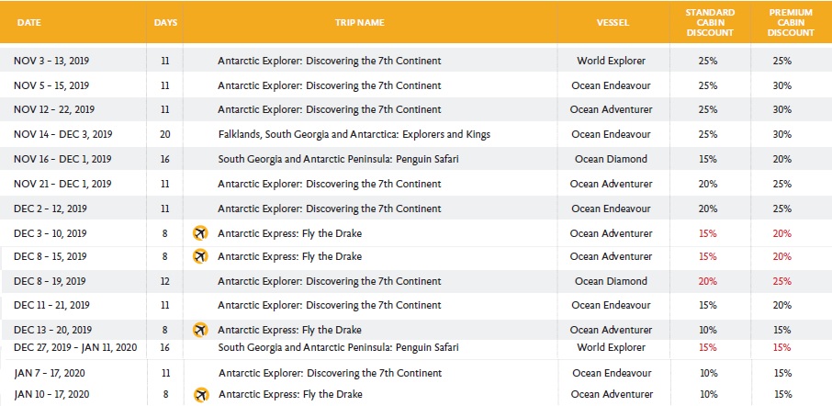Viewport: 832px width, 406px height.
Task: Click the airplane icon for Dec 13 trip
Action: [200, 330]
